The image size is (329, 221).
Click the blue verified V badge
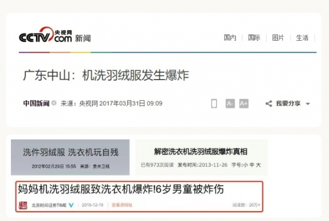(x=71, y=205)
